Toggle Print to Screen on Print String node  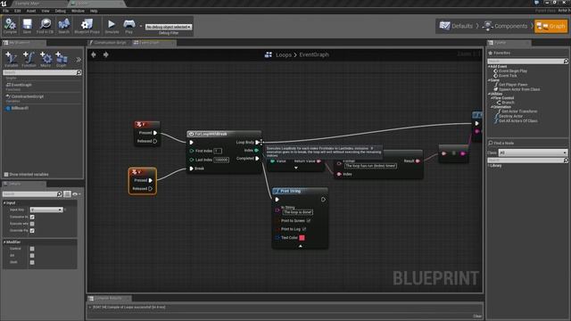pos(309,220)
